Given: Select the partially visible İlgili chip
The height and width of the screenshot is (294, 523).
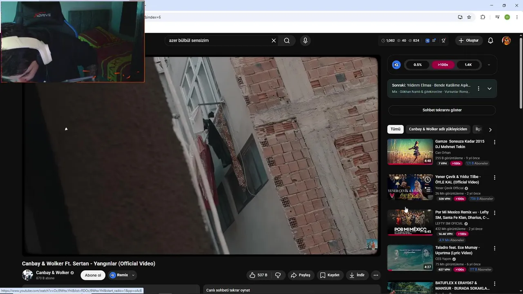Looking at the screenshot, I should tap(478, 129).
